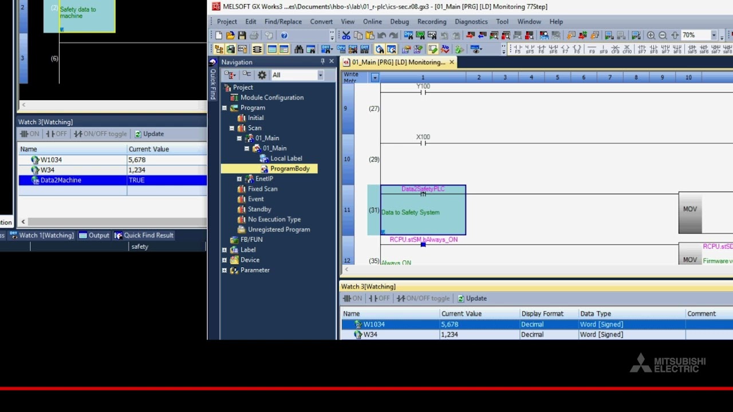Click ON/OFF toggle in left Watch 3 panel
733x412 pixels.
click(x=100, y=134)
